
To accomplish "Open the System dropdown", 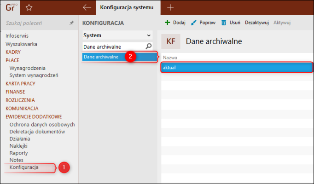I will coord(117,35).
